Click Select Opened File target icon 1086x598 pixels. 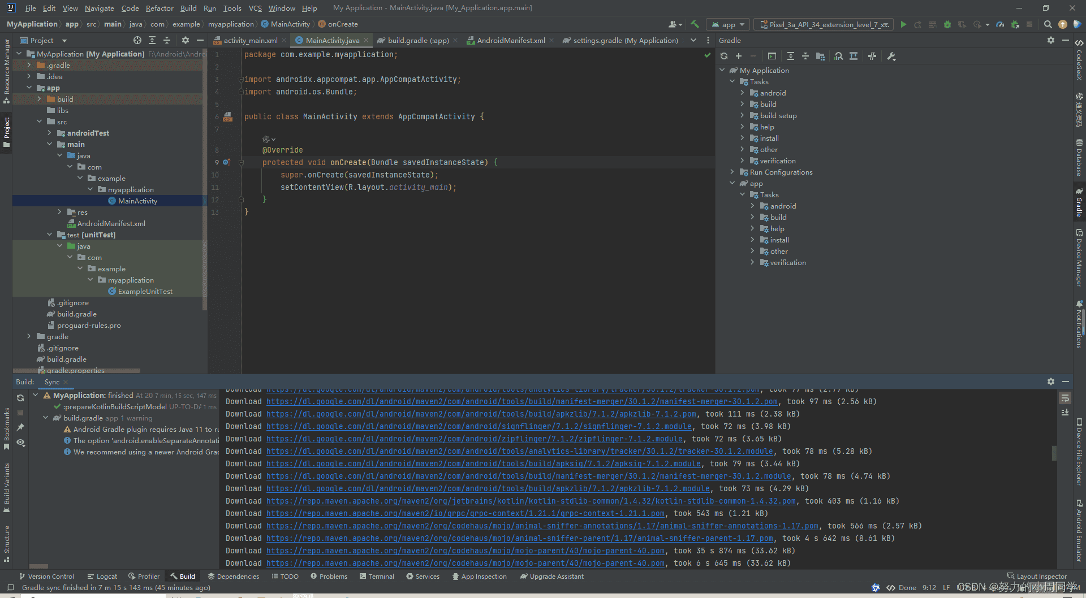coord(137,40)
